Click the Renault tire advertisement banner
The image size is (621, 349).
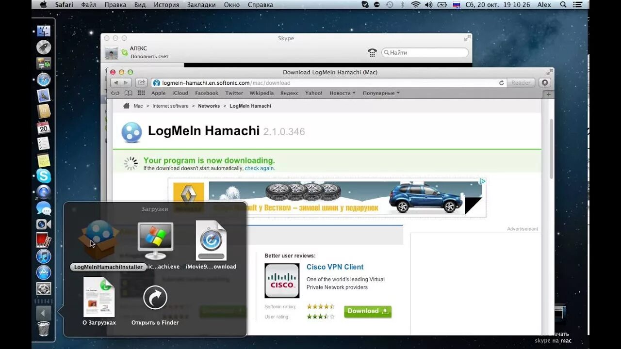(x=327, y=198)
